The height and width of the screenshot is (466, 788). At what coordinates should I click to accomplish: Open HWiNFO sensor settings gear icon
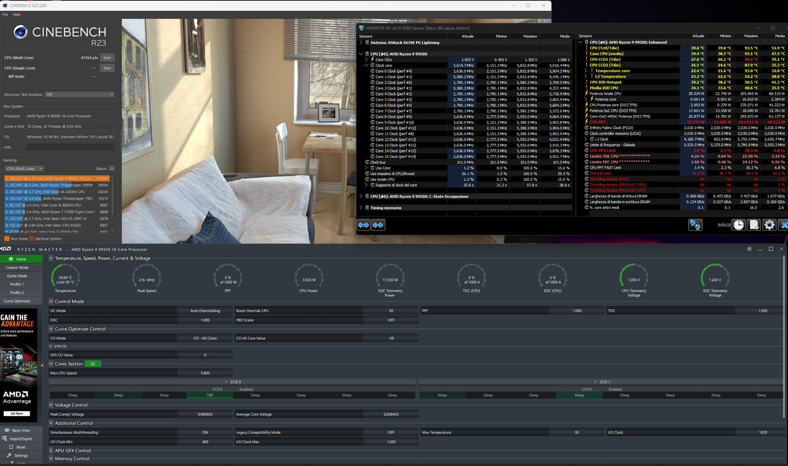(769, 225)
